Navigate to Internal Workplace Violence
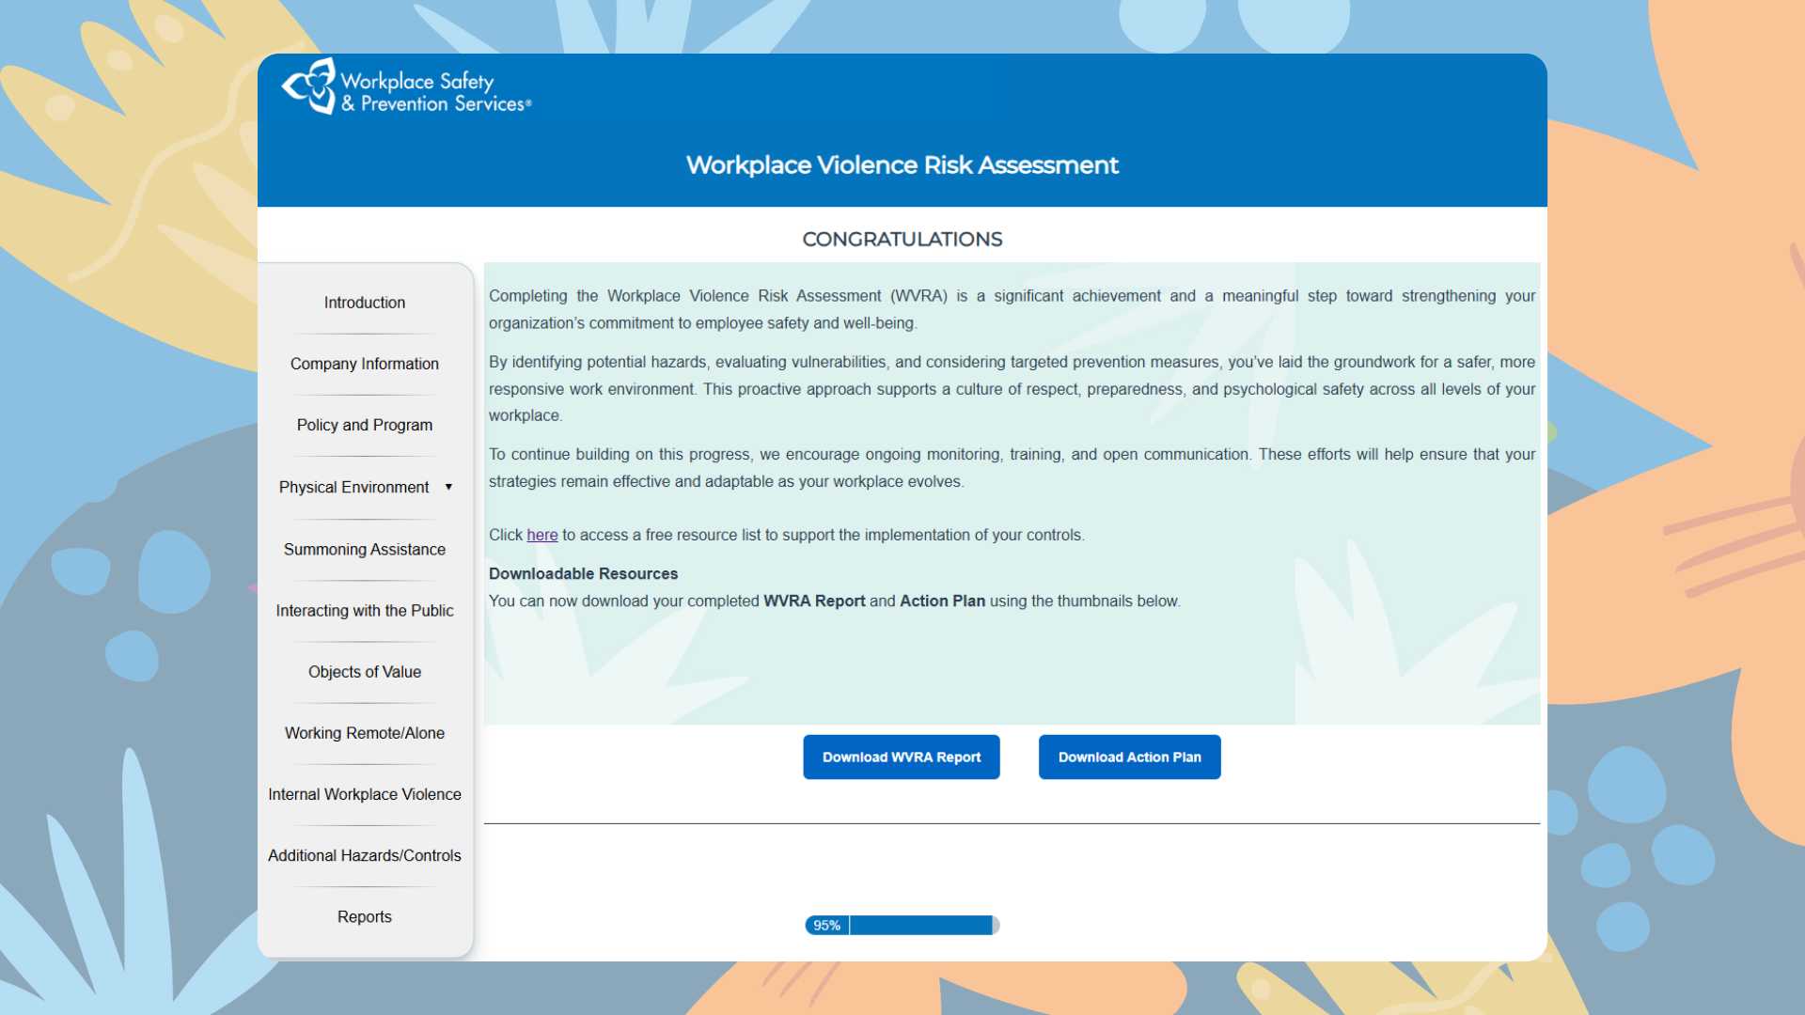The width and height of the screenshot is (1805, 1015). (364, 794)
